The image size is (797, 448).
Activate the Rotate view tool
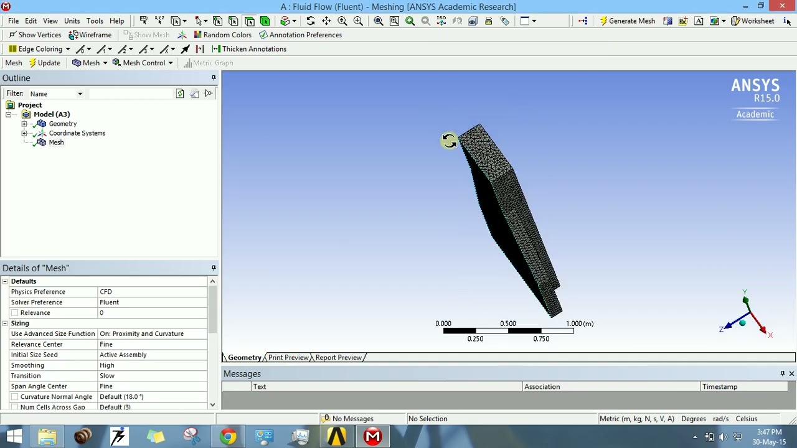tap(310, 21)
